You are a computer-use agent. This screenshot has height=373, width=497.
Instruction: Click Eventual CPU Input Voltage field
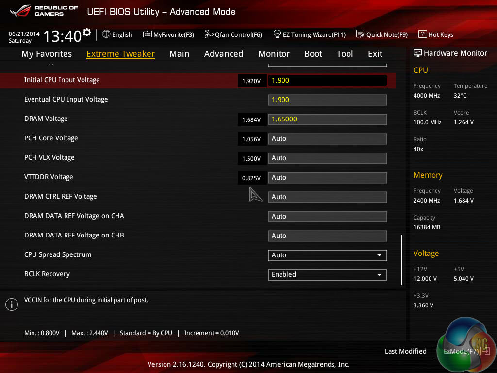(328, 100)
